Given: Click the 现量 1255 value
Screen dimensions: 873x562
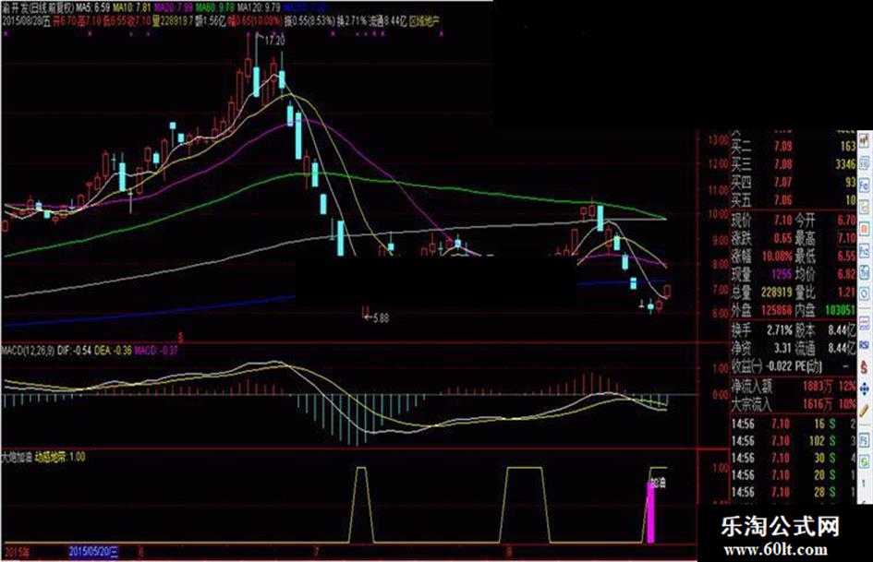Looking at the screenshot, I should point(761,274).
